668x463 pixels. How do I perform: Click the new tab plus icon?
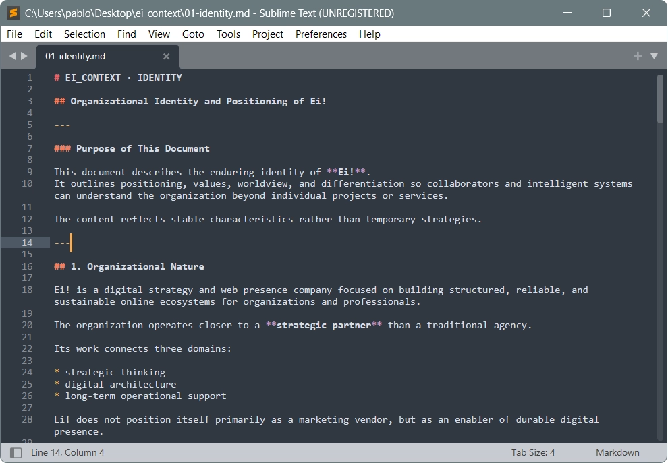(x=637, y=56)
